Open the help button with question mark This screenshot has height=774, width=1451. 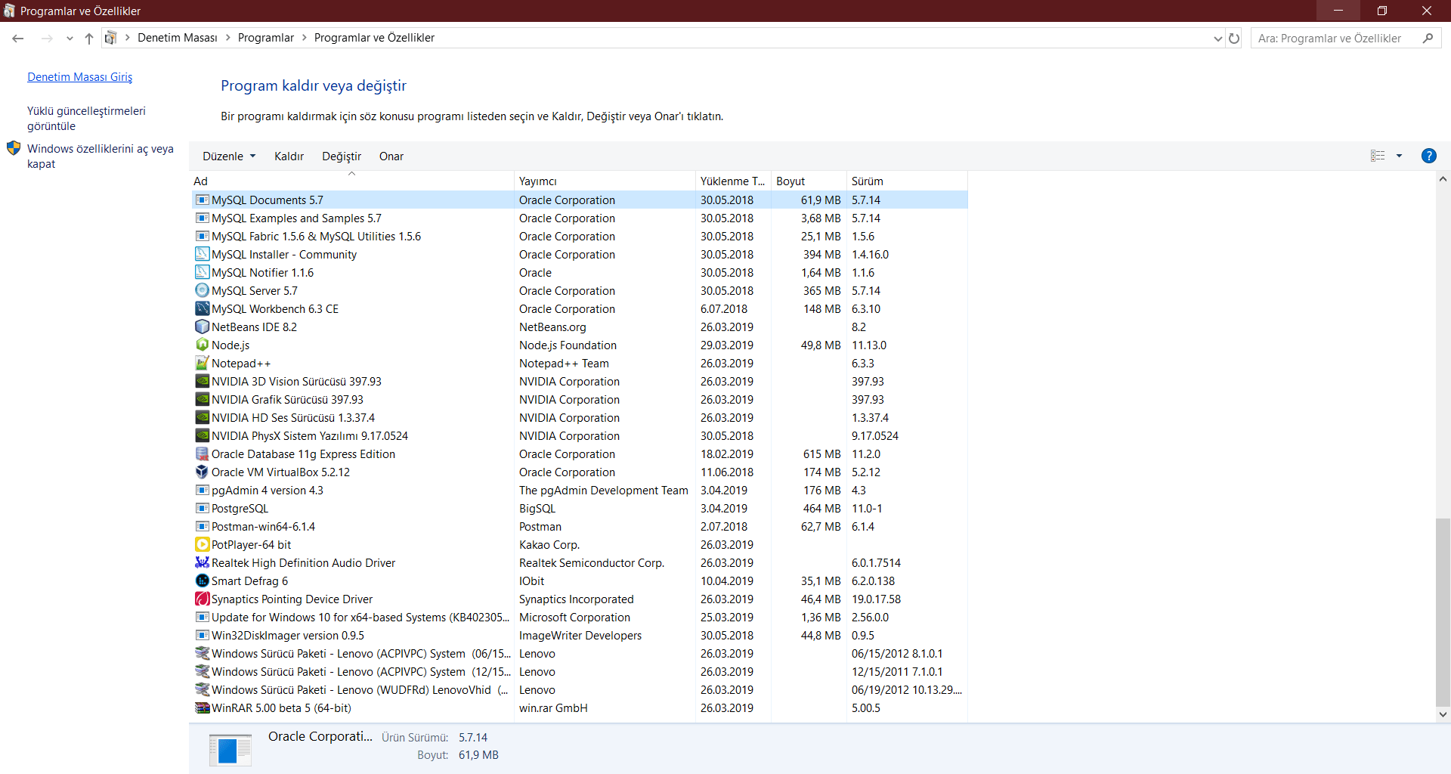[1428, 156]
